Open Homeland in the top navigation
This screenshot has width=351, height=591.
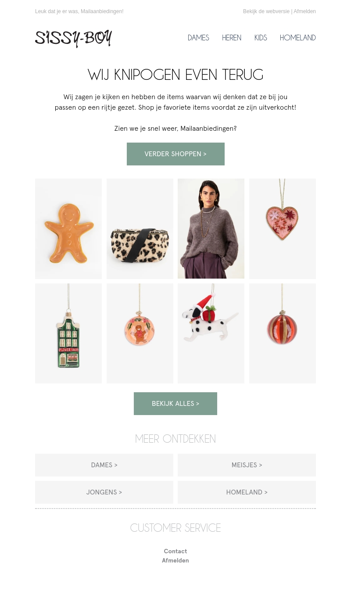point(298,38)
